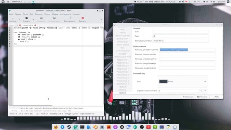Click the left-click command input field
Viewport: 231px width, 130px height.
(x=187, y=50)
